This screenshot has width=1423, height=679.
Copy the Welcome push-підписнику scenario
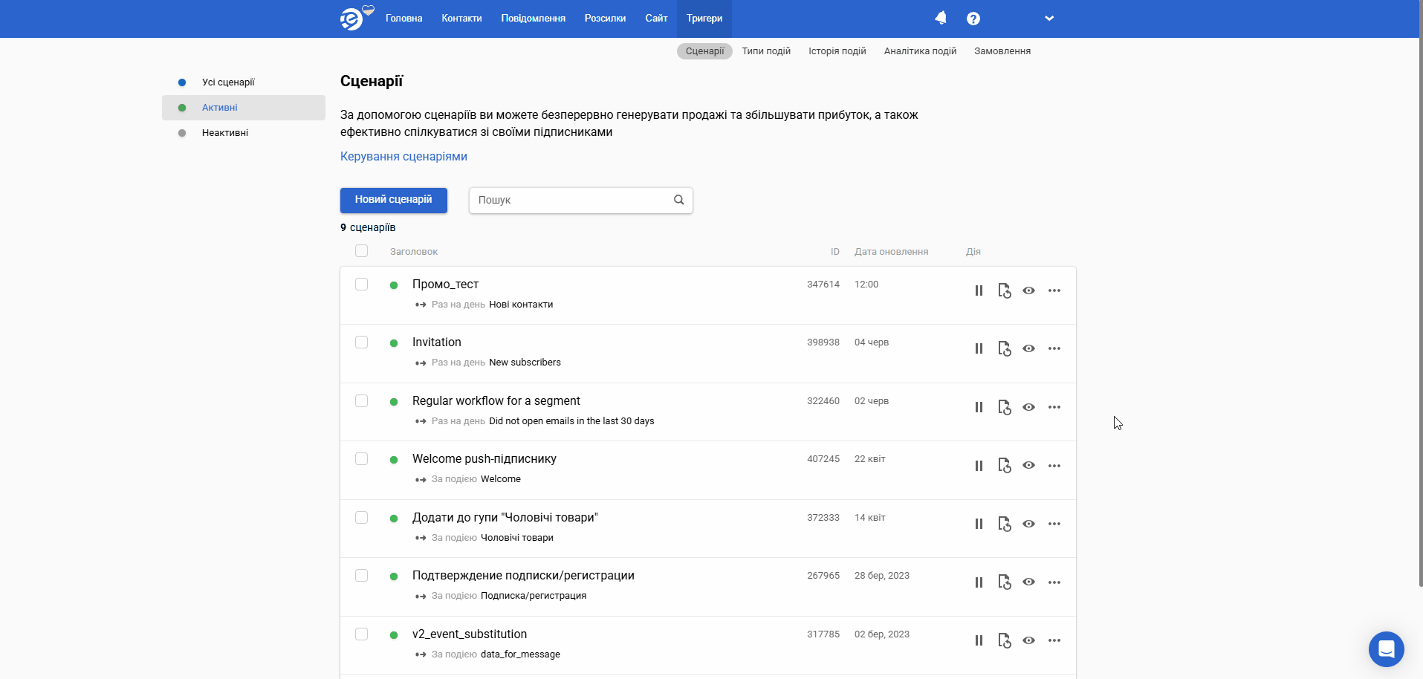click(x=1004, y=466)
